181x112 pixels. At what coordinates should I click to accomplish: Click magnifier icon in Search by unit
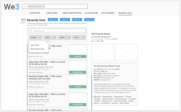31,31
